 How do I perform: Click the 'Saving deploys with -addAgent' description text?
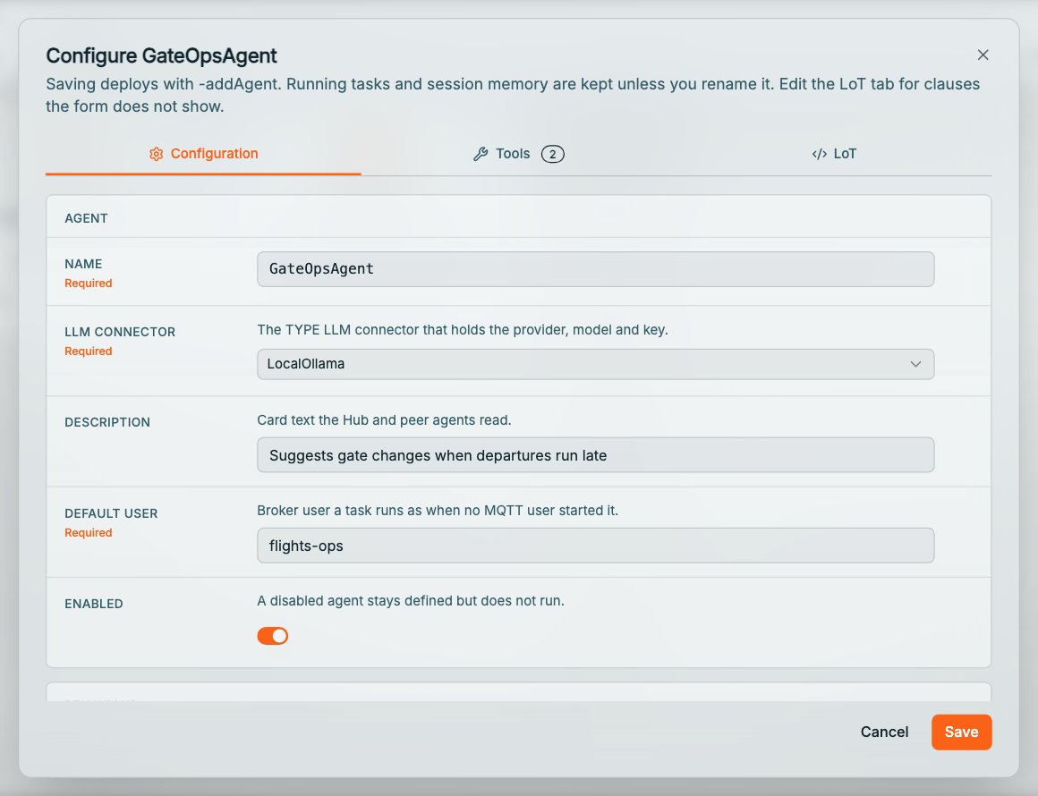pos(513,96)
